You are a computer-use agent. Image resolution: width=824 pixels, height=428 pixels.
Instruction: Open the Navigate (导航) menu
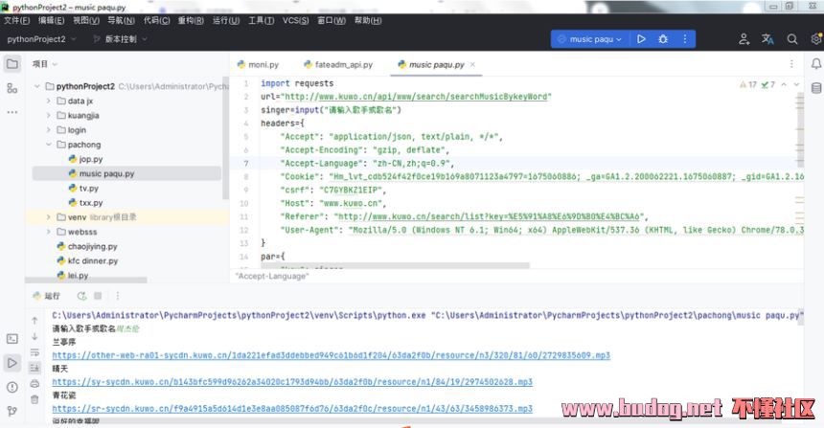click(121, 20)
